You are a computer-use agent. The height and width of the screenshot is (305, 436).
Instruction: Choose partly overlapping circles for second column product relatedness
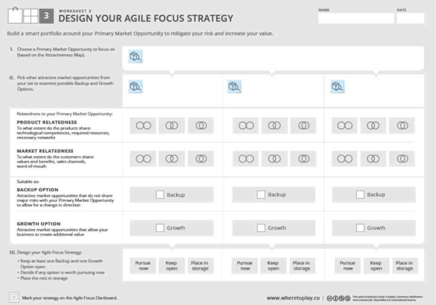click(x=274, y=126)
